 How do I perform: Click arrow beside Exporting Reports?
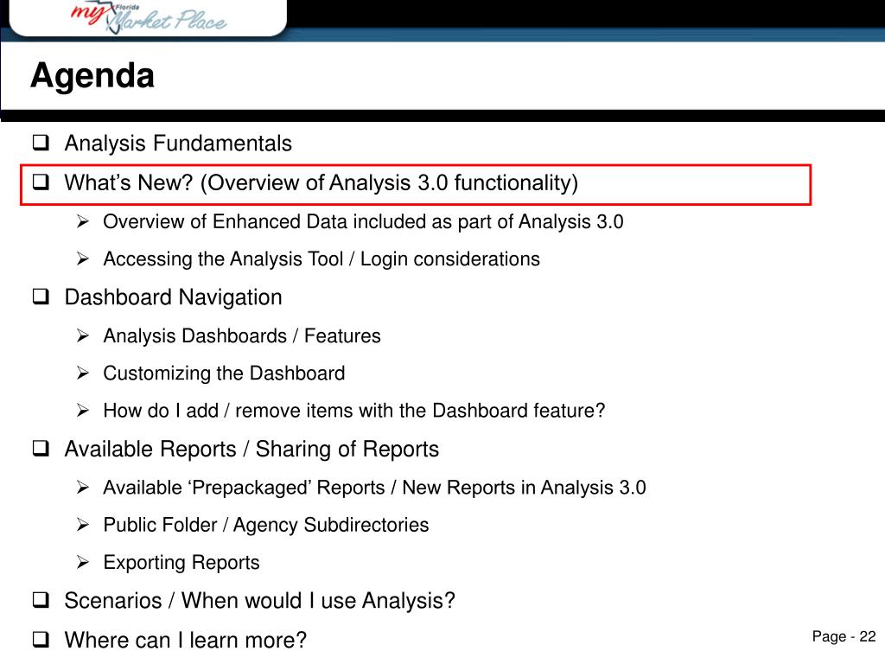pyautogui.click(x=83, y=562)
